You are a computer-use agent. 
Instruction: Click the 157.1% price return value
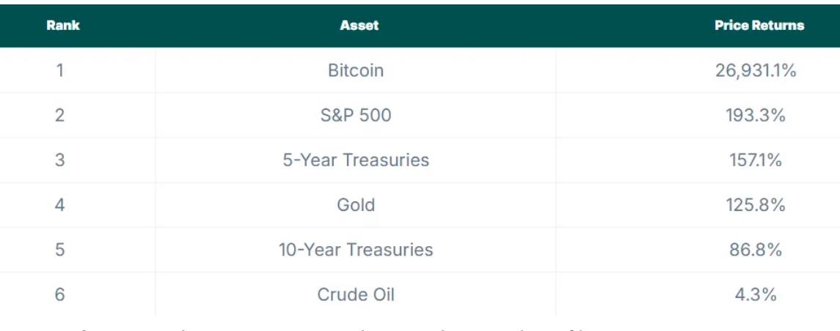click(x=756, y=160)
